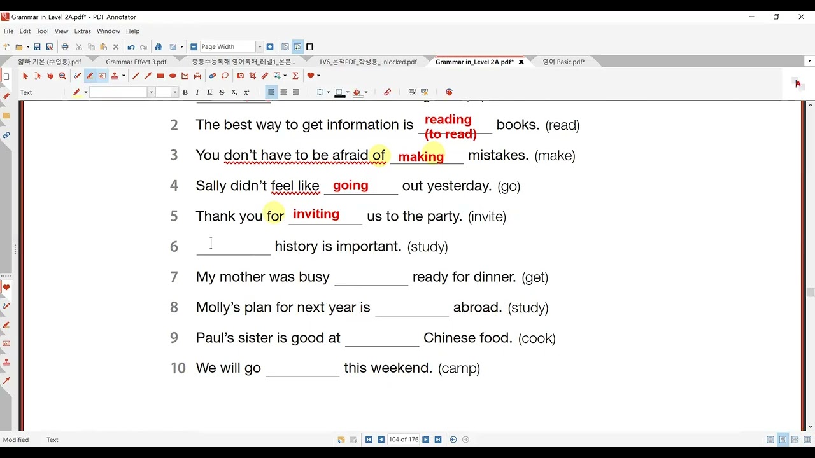Select the Marker highlighter tool
This screenshot has height=458, width=815.
point(90,76)
